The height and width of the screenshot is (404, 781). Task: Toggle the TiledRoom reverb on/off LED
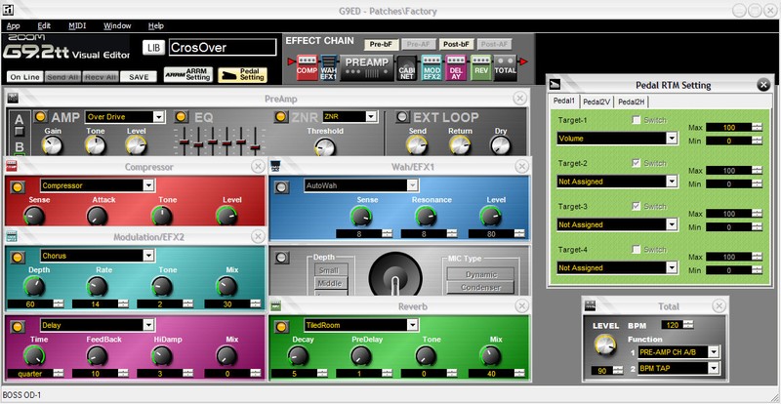pos(282,326)
